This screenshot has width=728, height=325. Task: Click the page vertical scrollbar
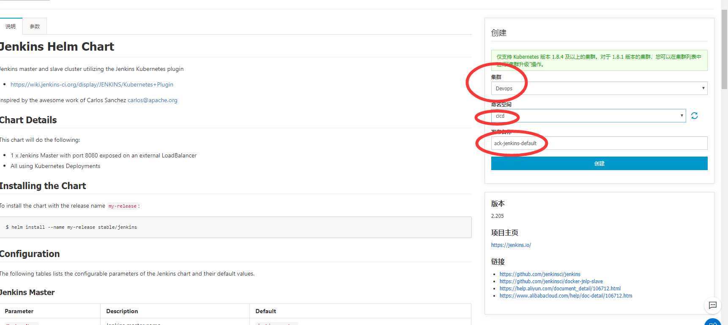coord(724,49)
